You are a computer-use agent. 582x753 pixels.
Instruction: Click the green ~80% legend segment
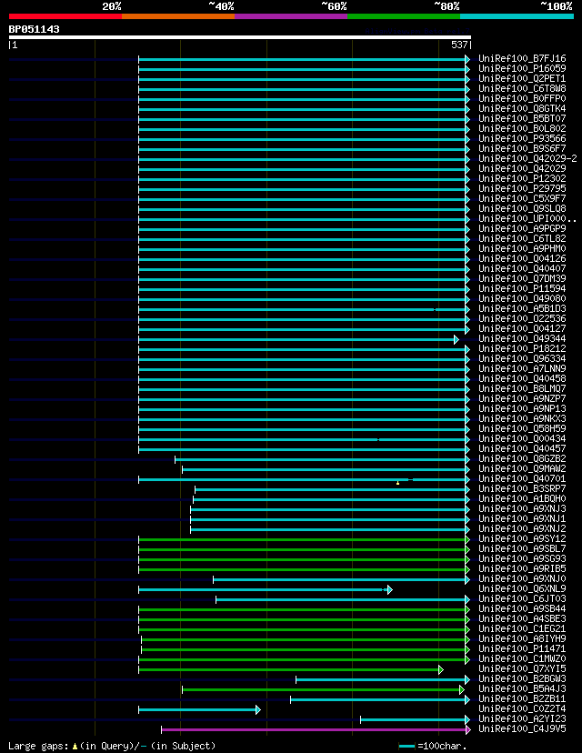(404, 16)
